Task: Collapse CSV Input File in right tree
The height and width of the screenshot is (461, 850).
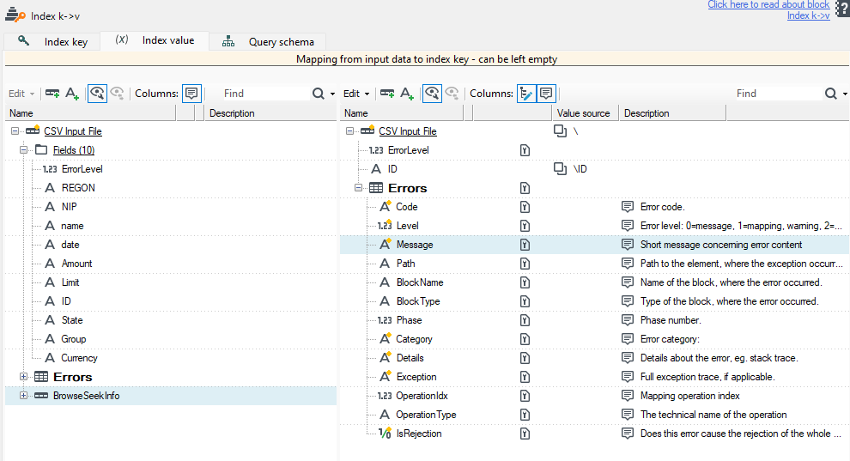Action: 350,130
